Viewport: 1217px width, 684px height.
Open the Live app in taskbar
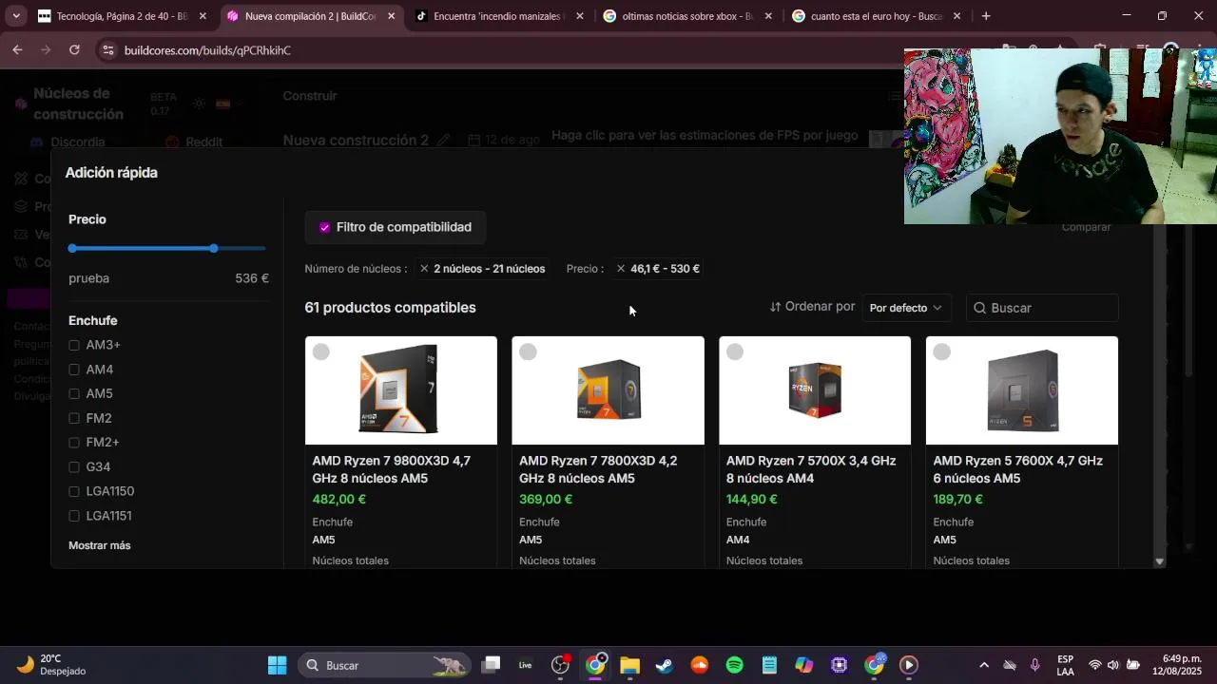[x=525, y=665]
